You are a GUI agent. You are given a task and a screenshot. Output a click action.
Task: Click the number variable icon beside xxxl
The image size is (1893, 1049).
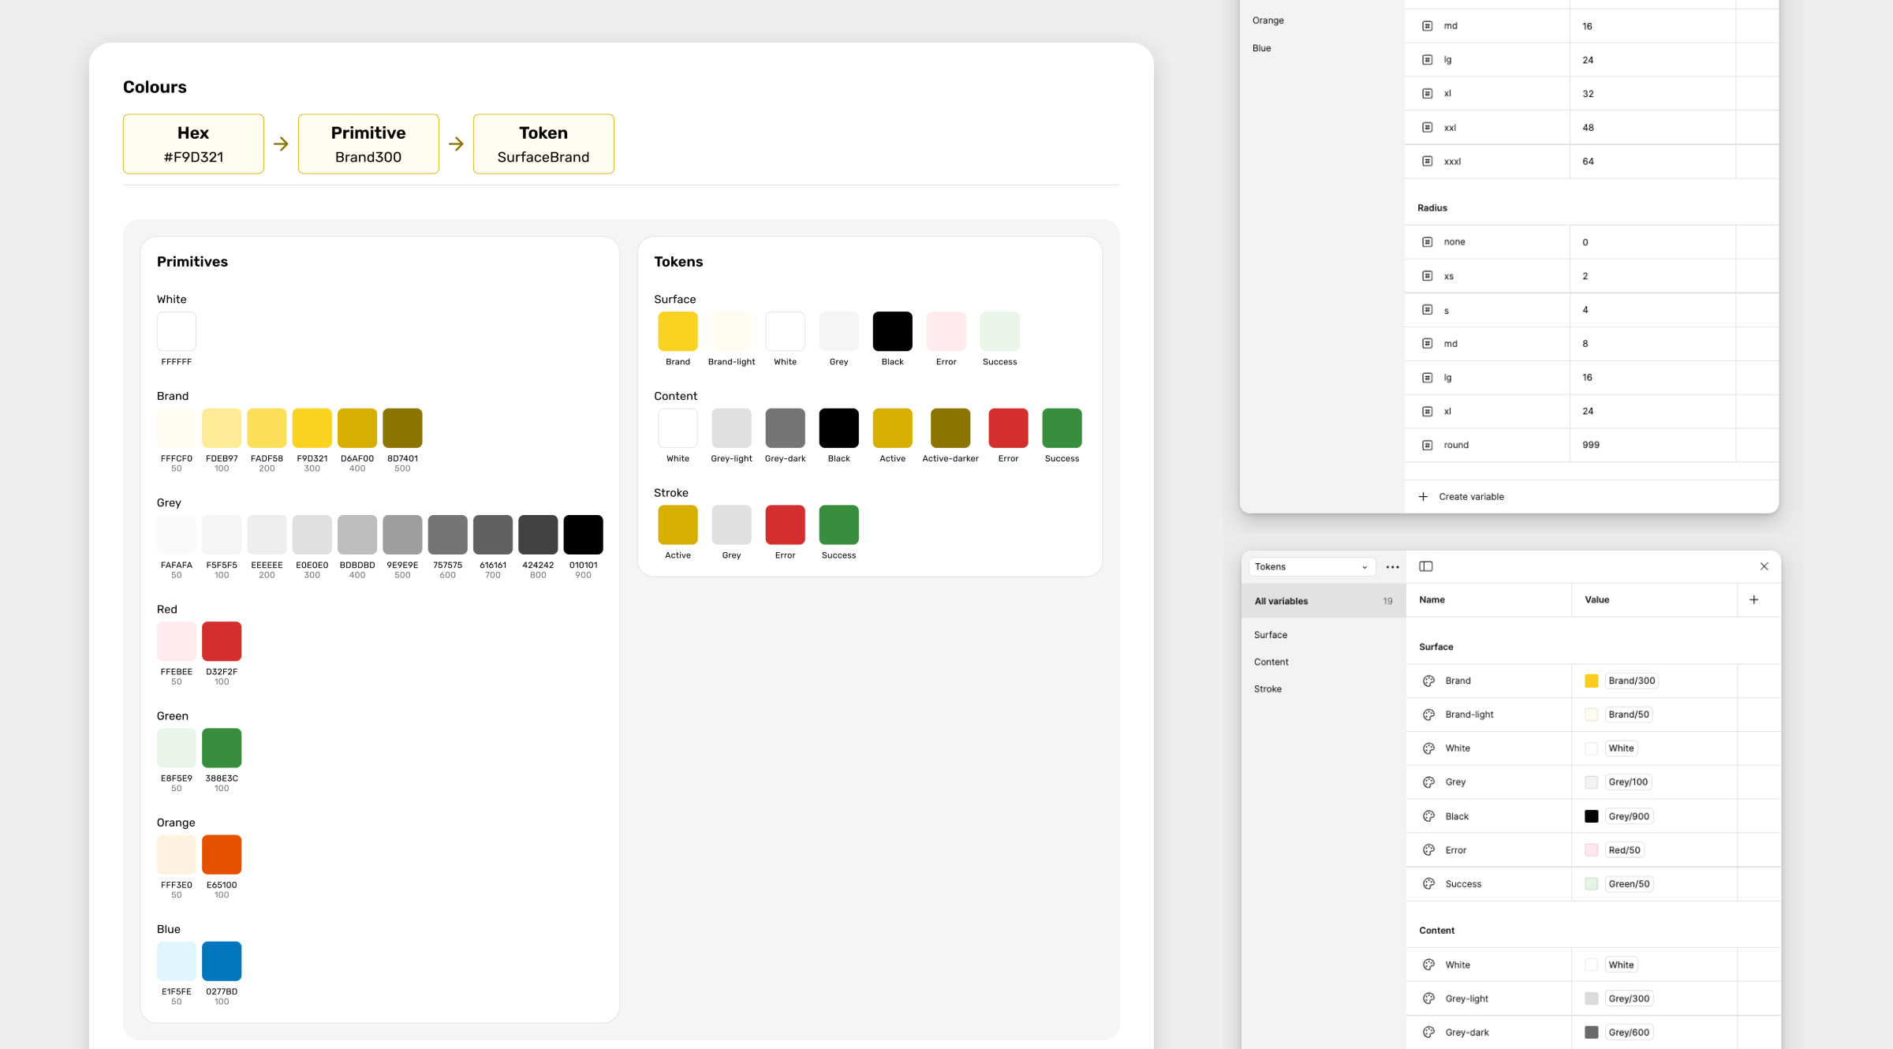(x=1427, y=161)
